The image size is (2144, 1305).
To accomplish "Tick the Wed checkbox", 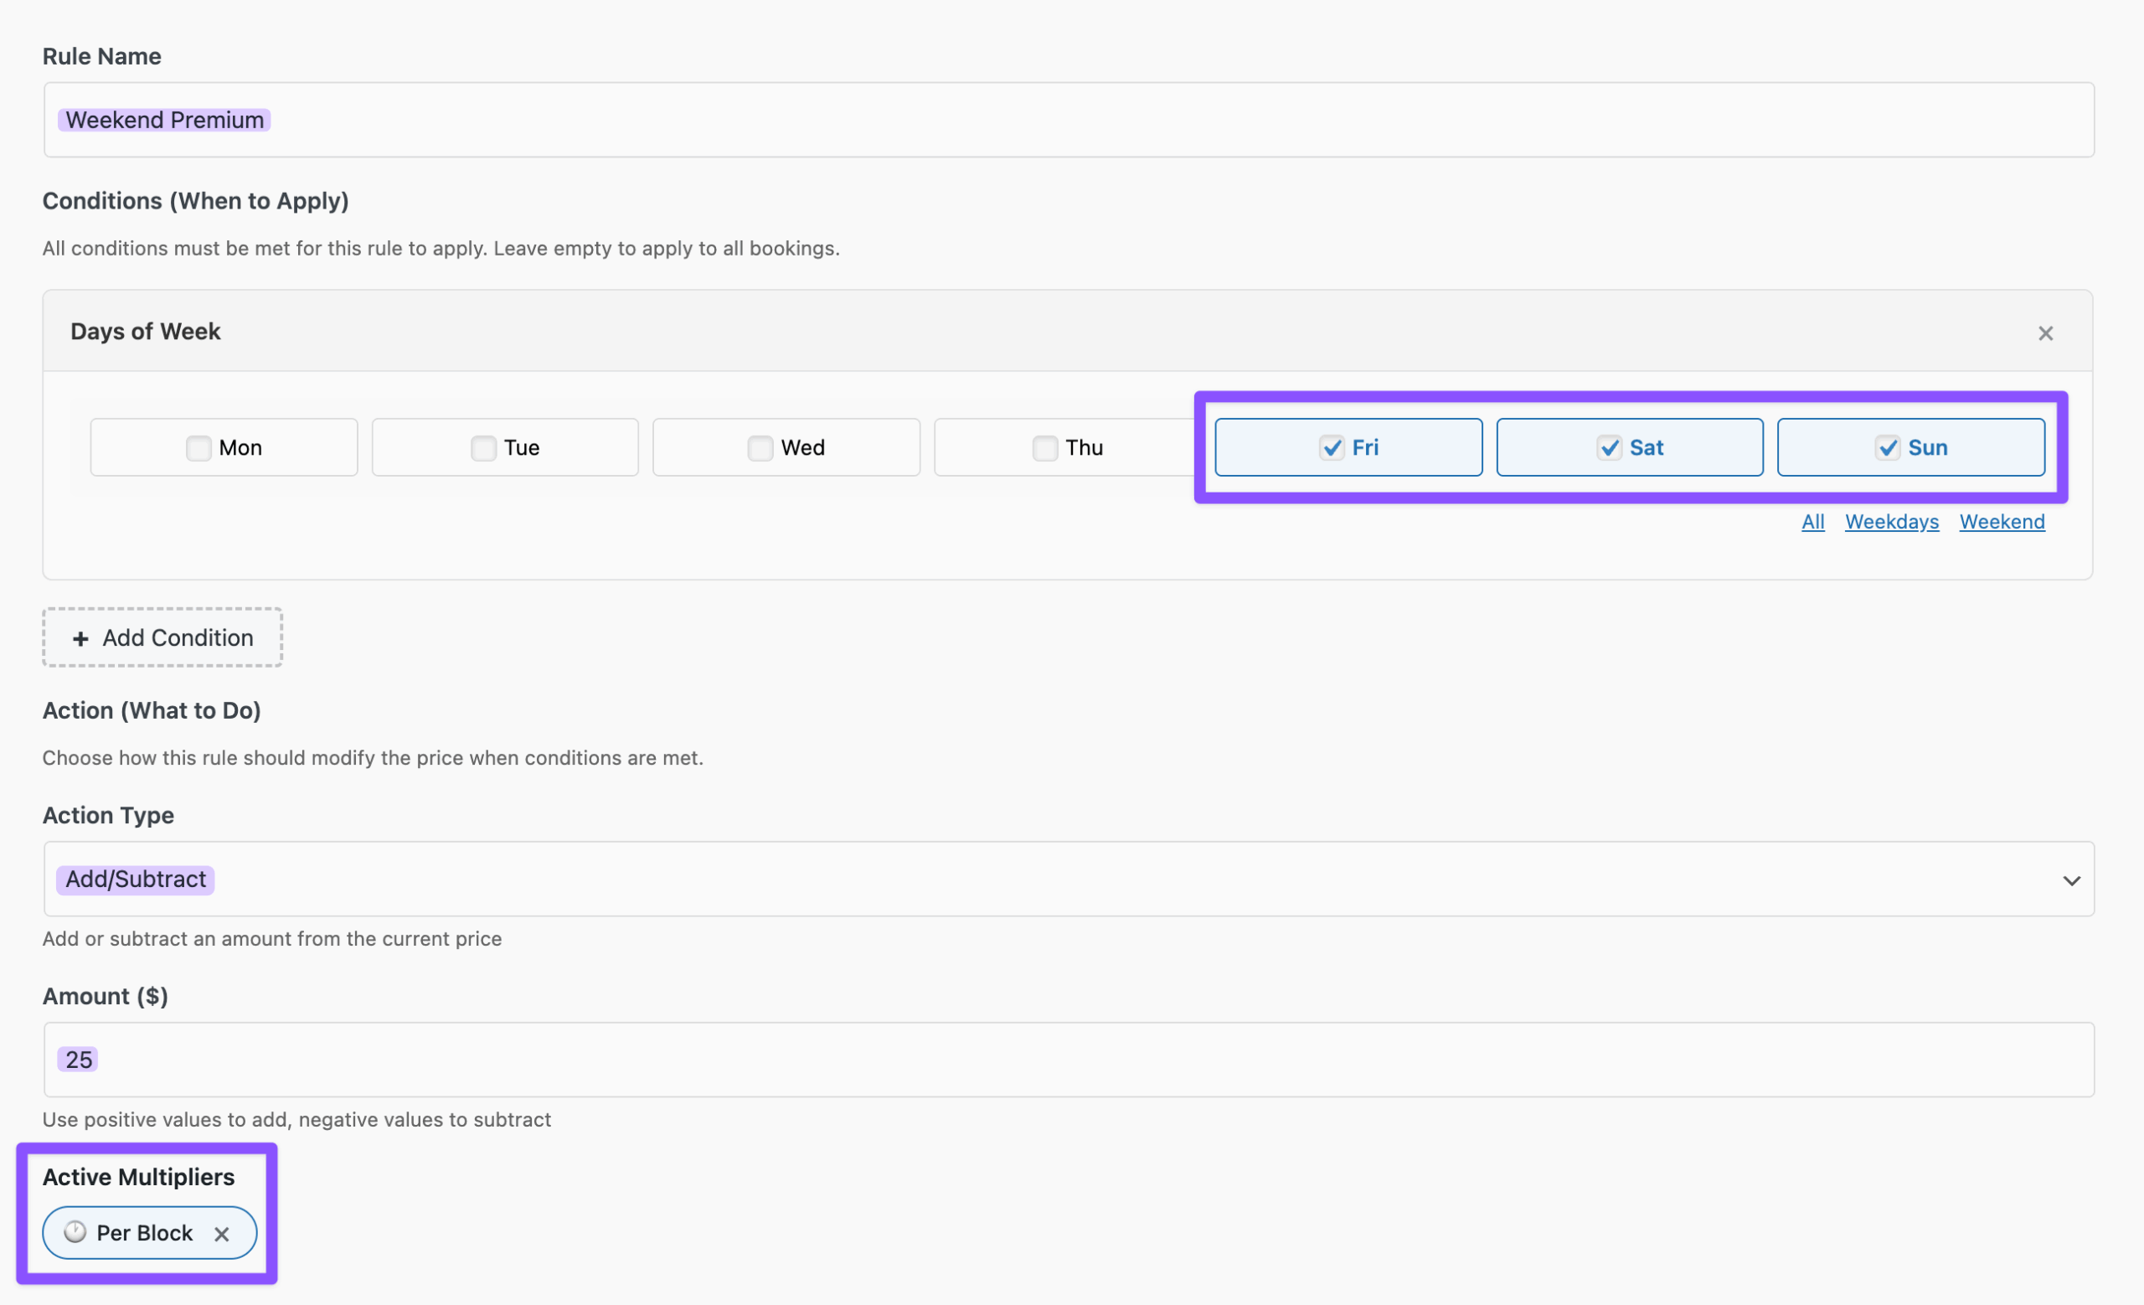I will point(760,448).
